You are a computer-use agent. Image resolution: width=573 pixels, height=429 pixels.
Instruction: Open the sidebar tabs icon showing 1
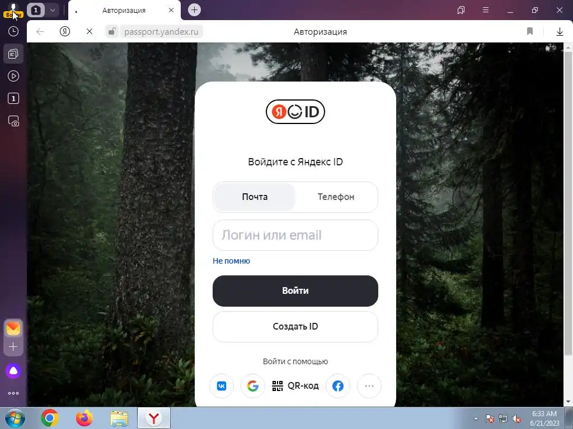click(x=13, y=98)
